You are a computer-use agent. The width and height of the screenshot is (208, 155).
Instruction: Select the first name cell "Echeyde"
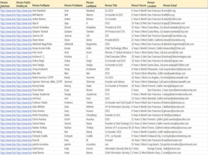tap(69, 136)
